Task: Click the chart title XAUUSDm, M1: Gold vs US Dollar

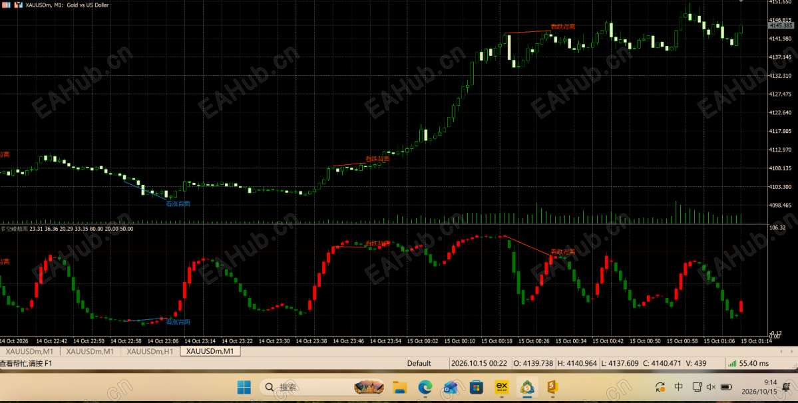Action: pyautogui.click(x=68, y=5)
